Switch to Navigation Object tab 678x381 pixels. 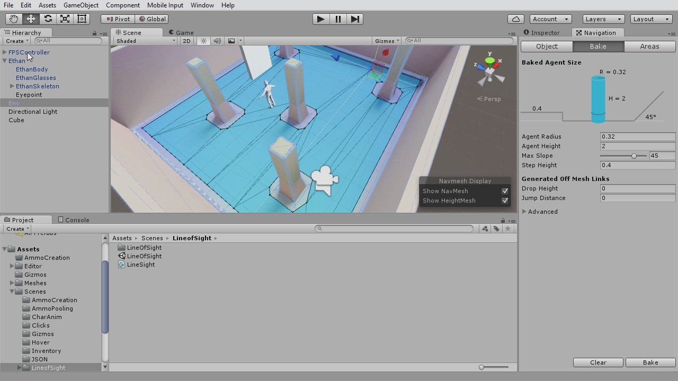click(x=547, y=47)
